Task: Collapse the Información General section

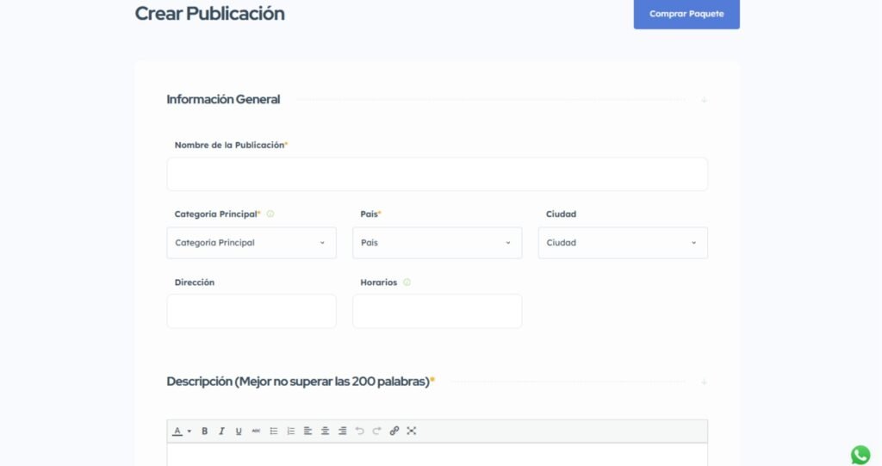Action: pyautogui.click(x=704, y=100)
